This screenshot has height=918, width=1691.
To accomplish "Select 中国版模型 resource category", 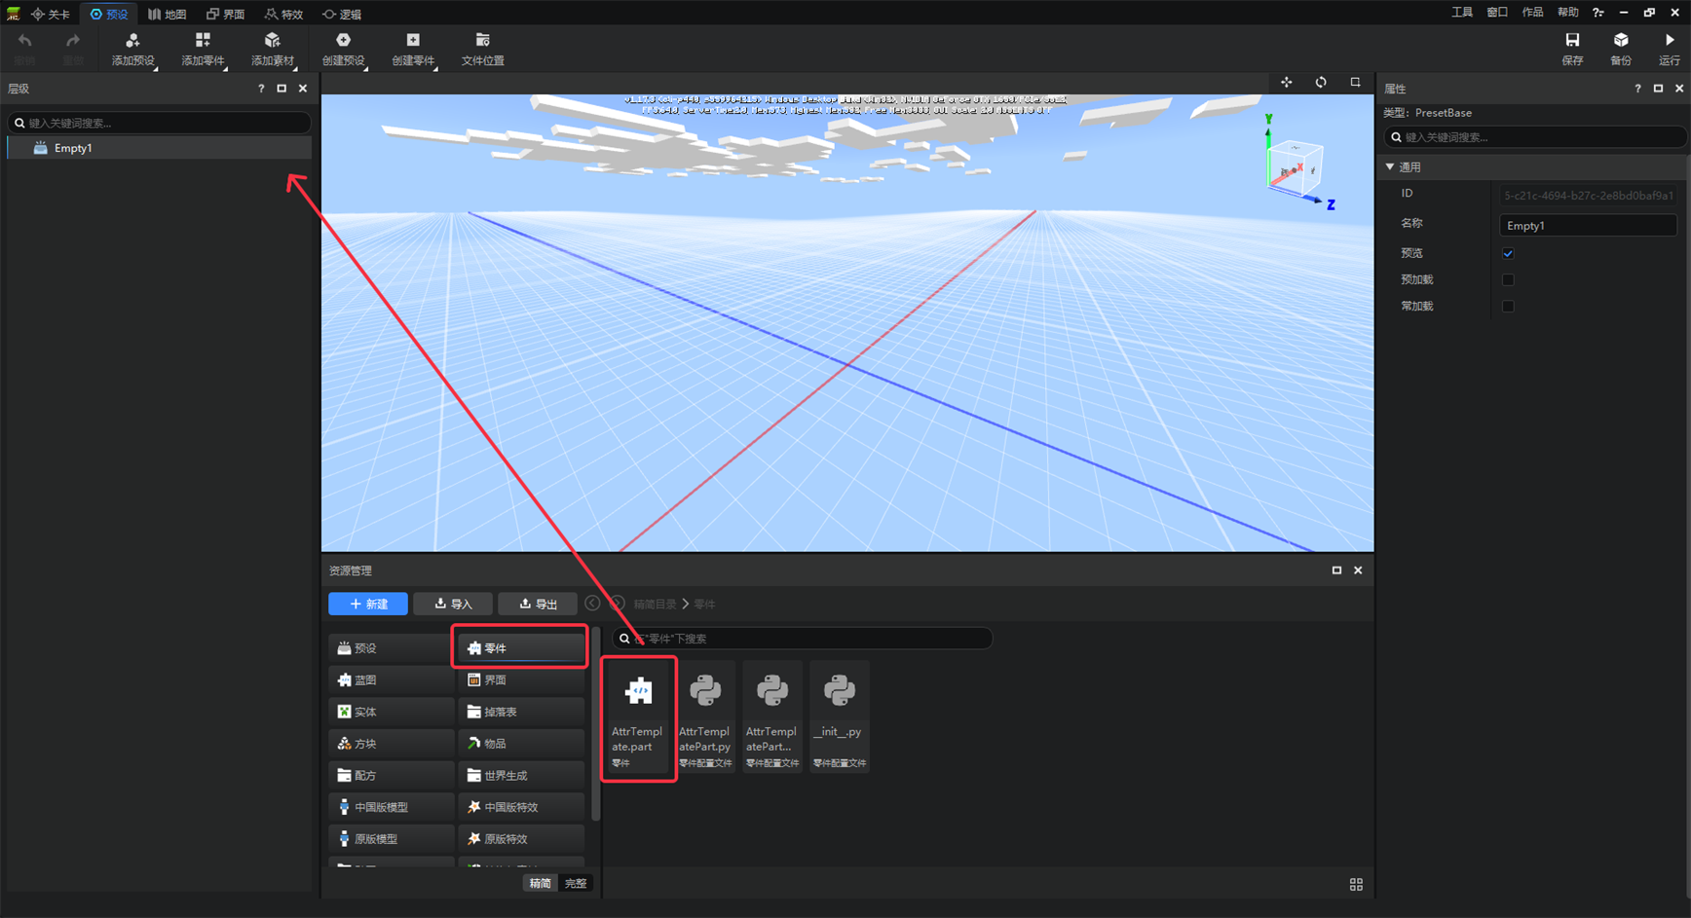I will (391, 807).
